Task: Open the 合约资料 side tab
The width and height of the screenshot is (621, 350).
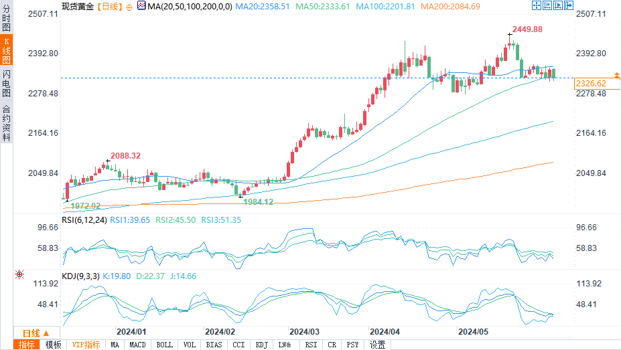Action: (7, 122)
